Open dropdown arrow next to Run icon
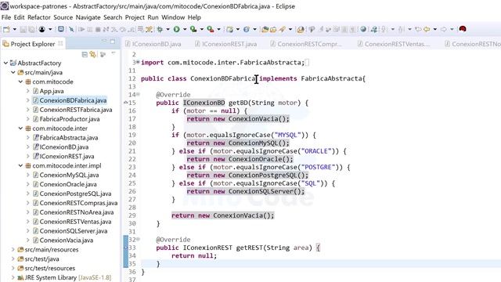Screen dimensions: 501x282 pyautogui.click(x=185, y=30)
